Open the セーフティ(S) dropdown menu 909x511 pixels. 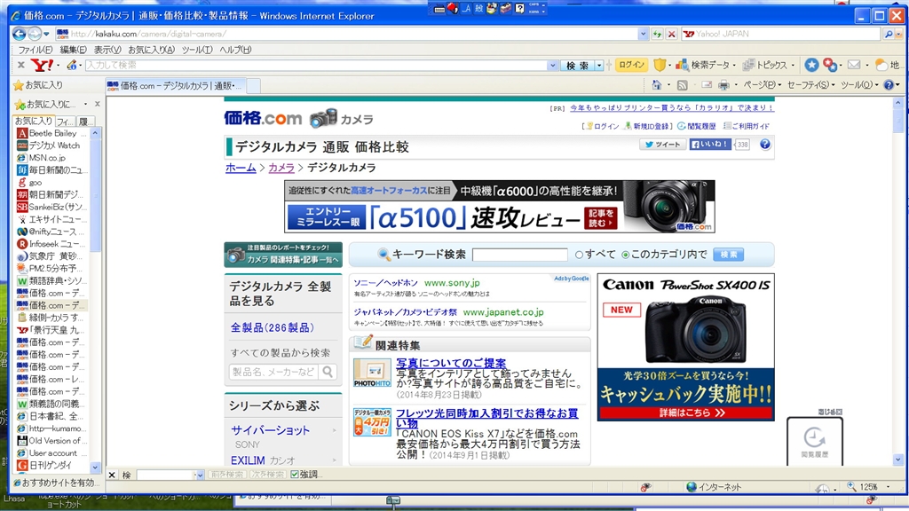(x=810, y=85)
